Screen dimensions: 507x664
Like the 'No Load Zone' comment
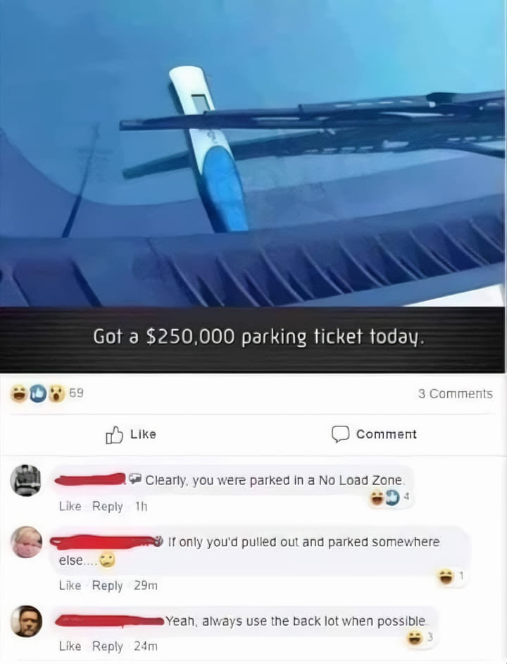[x=70, y=506]
